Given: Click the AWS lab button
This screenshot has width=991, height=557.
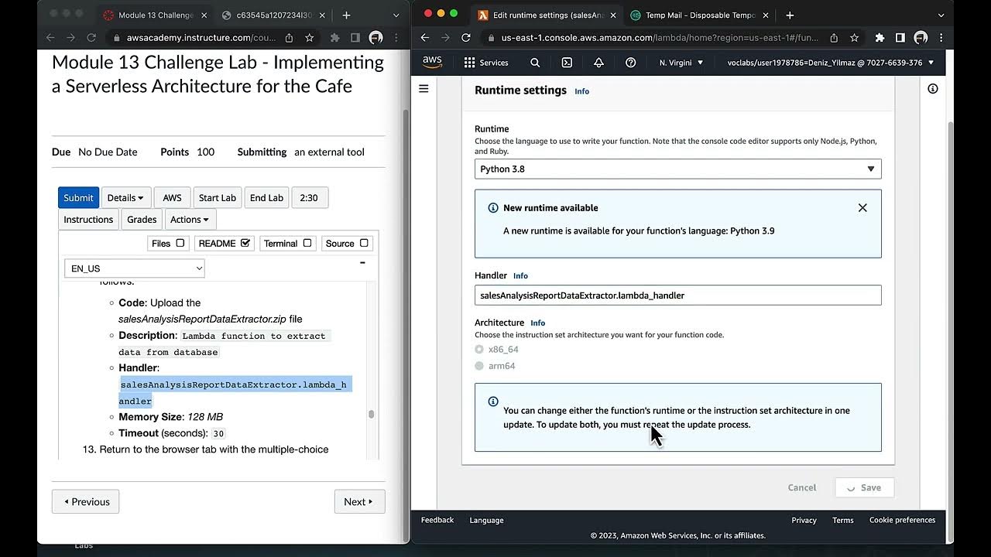Looking at the screenshot, I should pyautogui.click(x=173, y=198).
